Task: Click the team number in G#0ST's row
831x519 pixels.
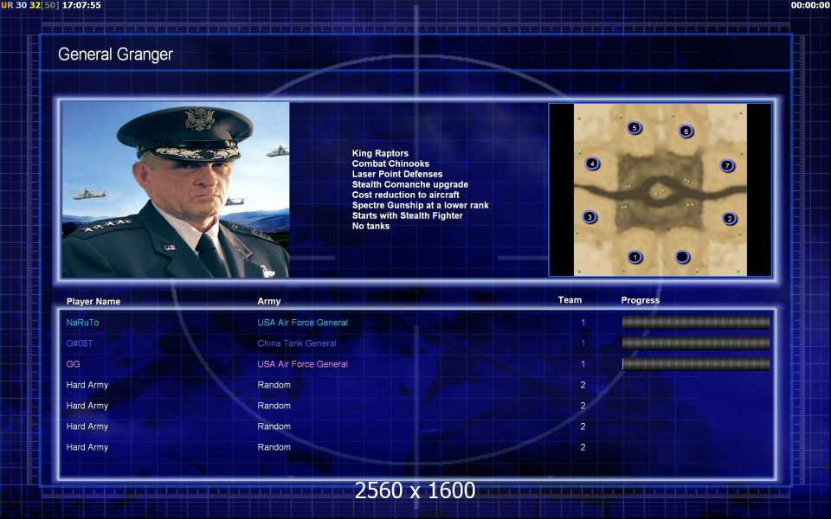Action: [x=583, y=343]
